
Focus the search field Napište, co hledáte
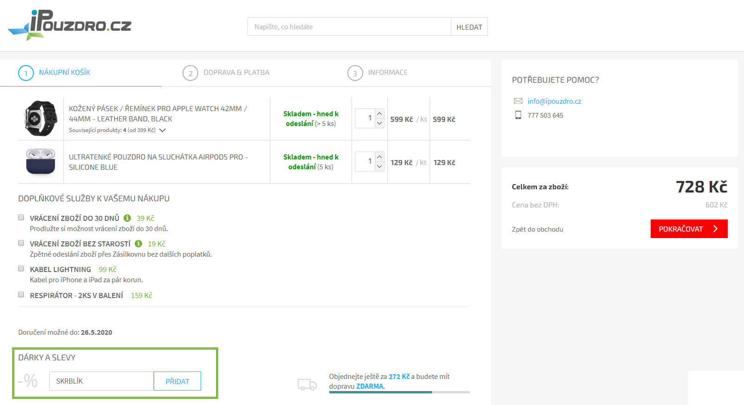[349, 27]
